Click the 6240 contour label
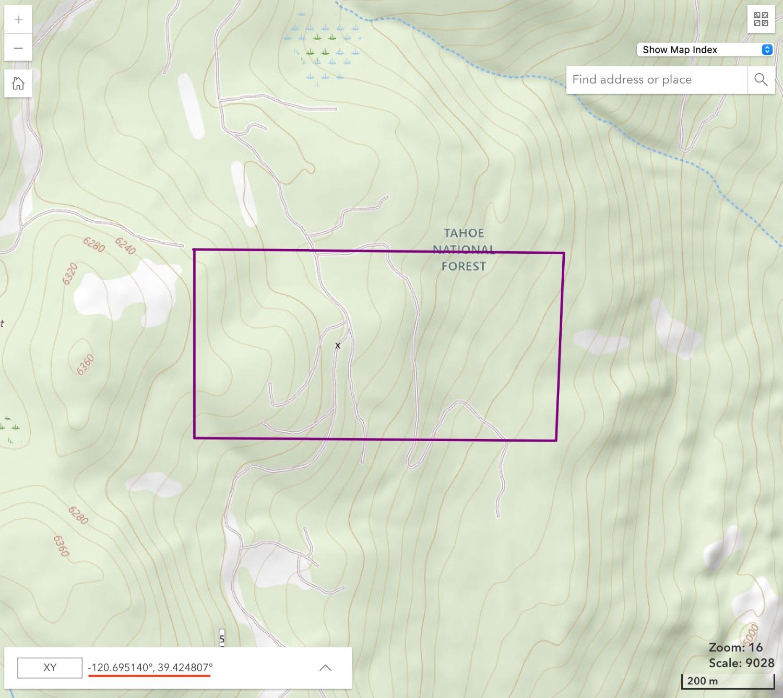 tap(125, 246)
